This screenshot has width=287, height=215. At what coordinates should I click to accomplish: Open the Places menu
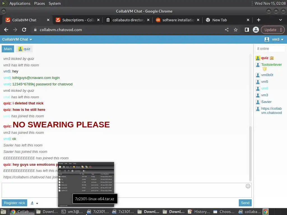pos(39,3)
